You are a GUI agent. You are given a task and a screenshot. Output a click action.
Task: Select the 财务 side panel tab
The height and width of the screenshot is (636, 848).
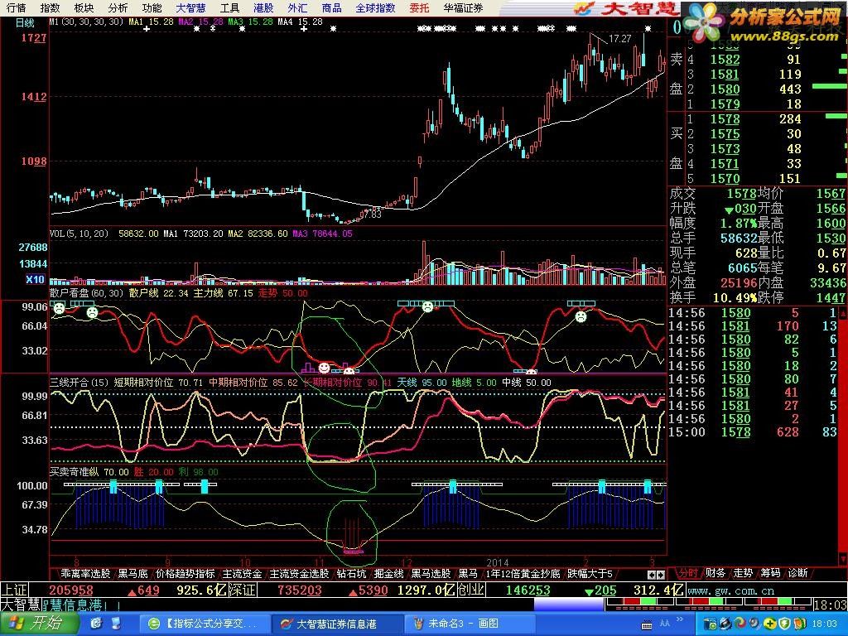715,573
